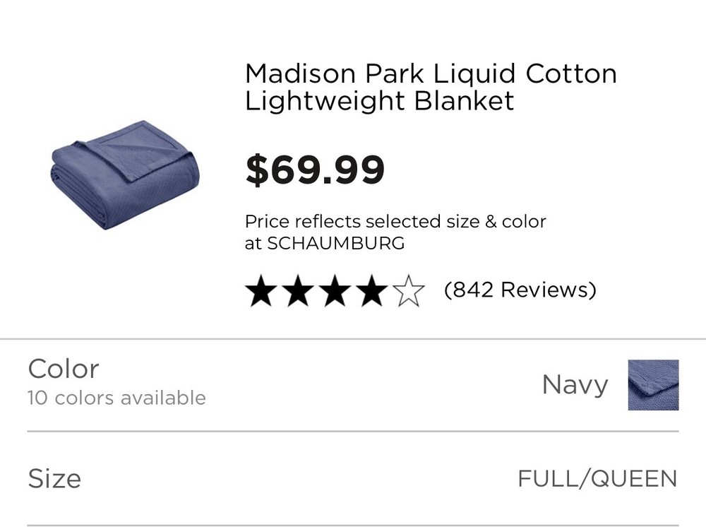Click the Navy color name label
This screenshot has height=527, width=706.
575,385
